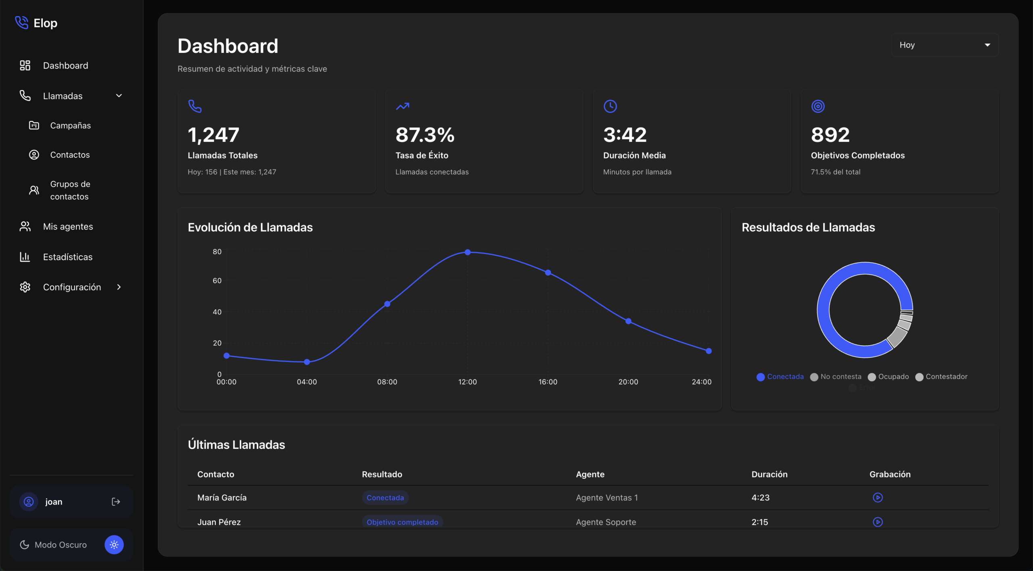Open Campañas in the sidebar
The height and width of the screenshot is (571, 1033).
click(70, 125)
